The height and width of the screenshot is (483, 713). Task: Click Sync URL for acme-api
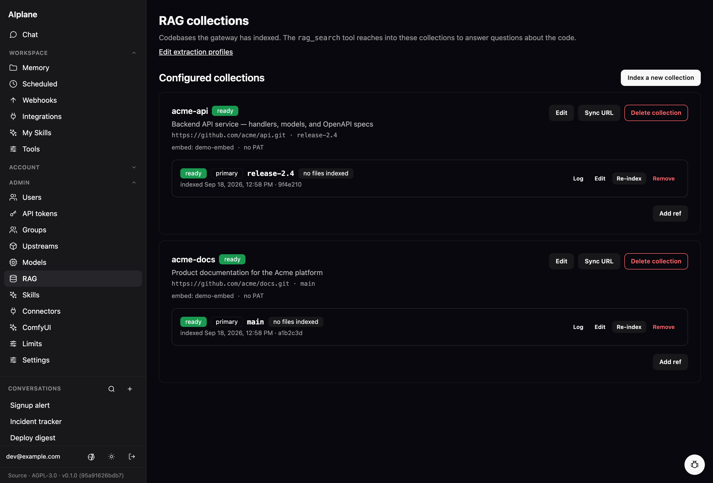coord(599,113)
